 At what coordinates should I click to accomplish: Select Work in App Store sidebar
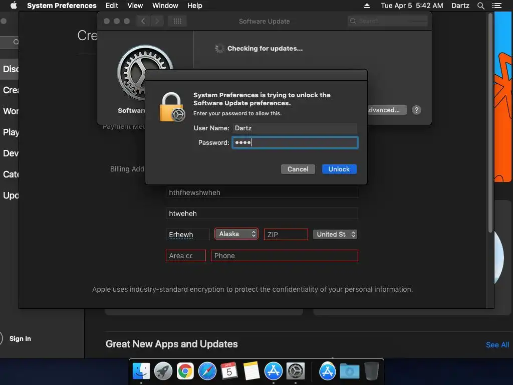pyautogui.click(x=10, y=111)
